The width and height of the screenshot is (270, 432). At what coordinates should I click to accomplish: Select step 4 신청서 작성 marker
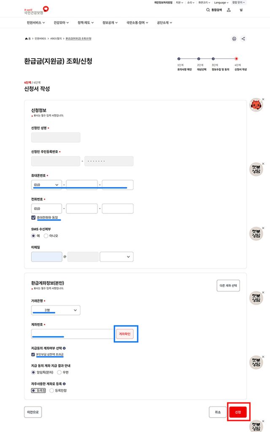point(236,59)
